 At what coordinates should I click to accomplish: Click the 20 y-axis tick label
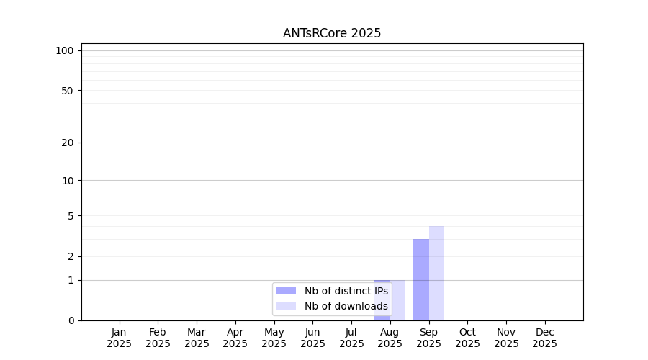pos(68,143)
